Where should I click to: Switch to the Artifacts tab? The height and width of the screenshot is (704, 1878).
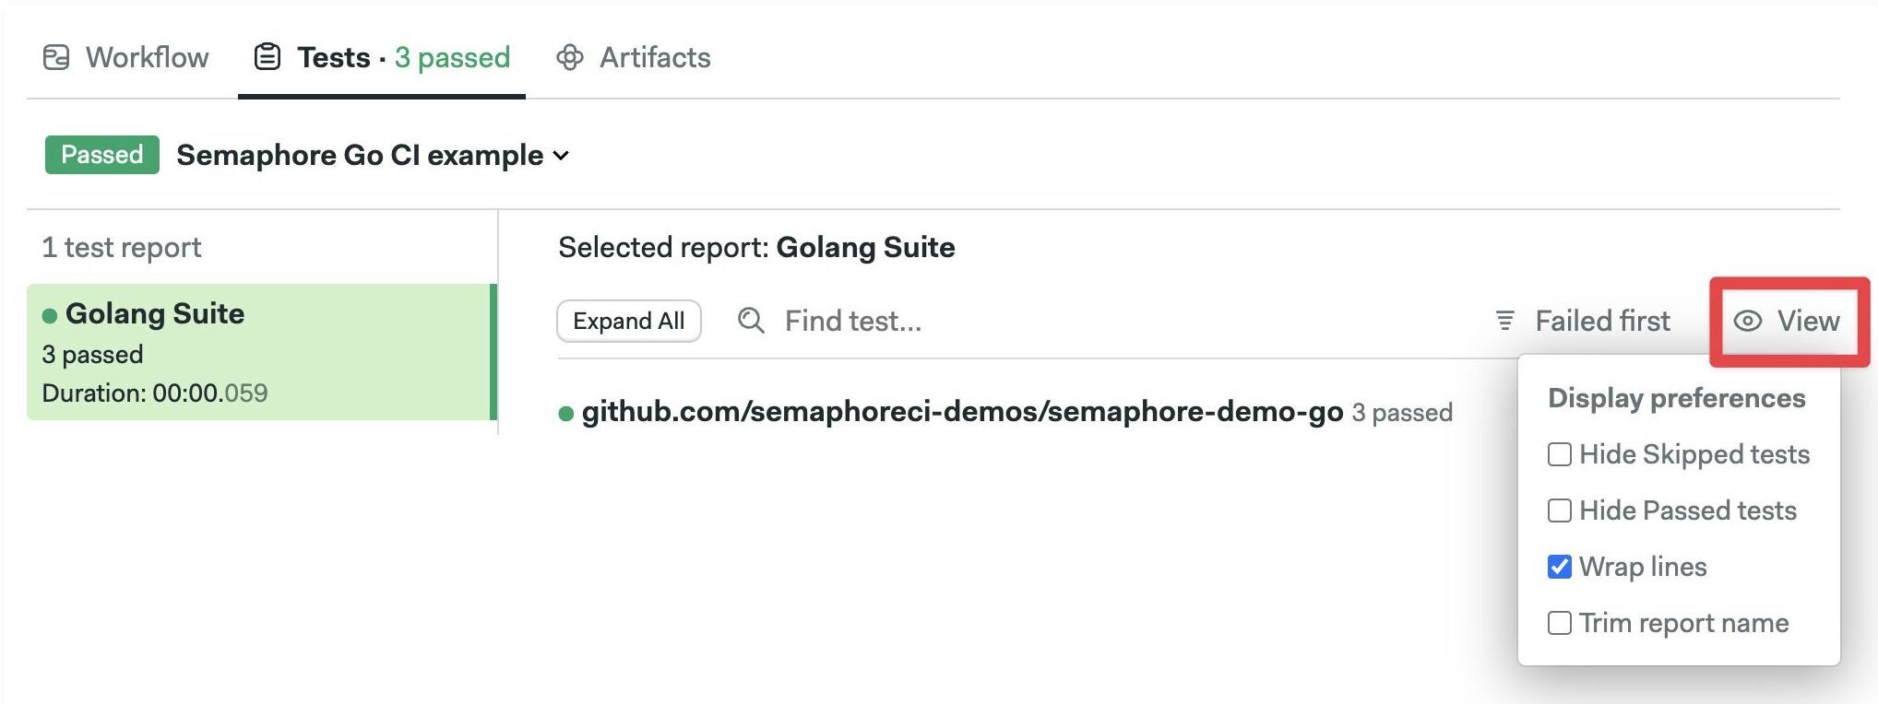point(634,57)
